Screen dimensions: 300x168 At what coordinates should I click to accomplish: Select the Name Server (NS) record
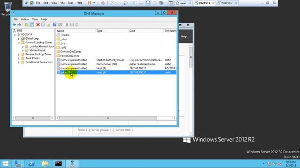(x=116, y=64)
